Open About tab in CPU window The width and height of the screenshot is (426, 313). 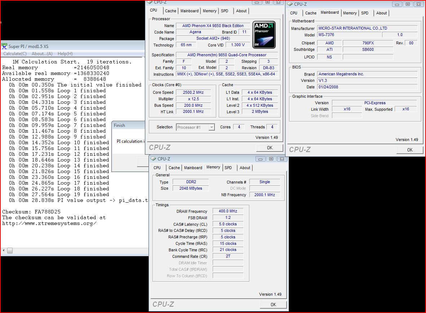pos(241,11)
